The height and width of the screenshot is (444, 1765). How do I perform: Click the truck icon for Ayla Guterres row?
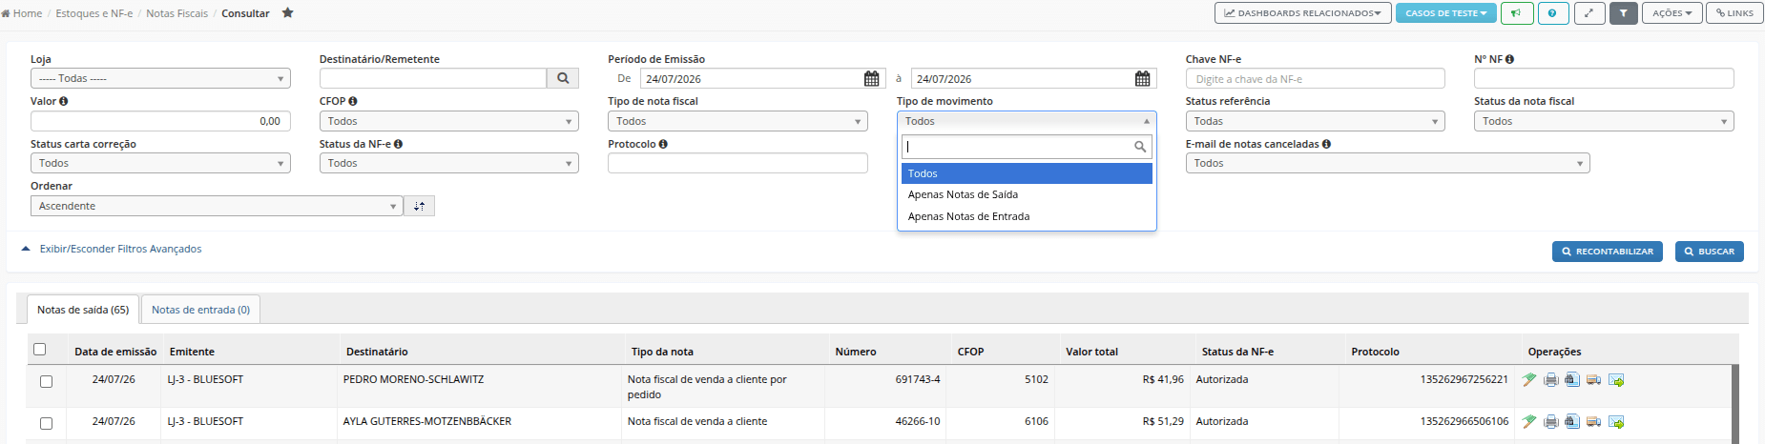1593,422
